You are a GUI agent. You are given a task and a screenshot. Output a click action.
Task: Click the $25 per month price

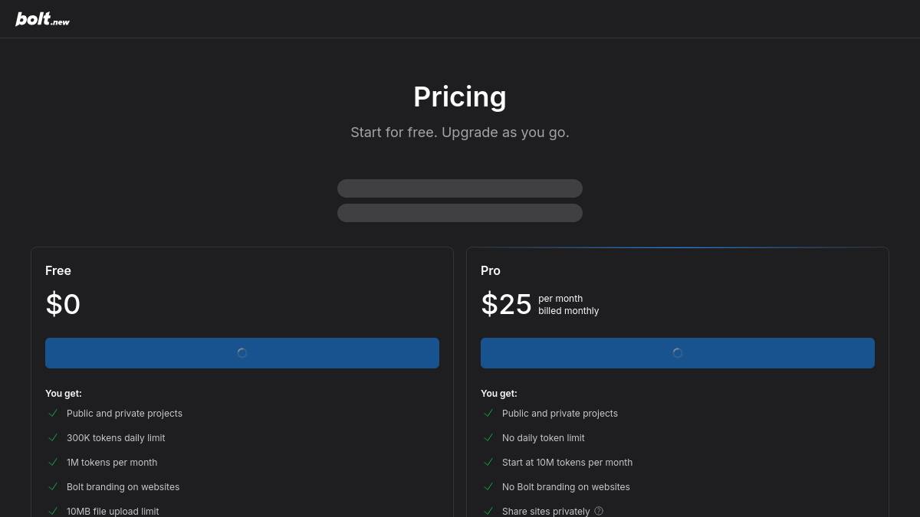[506, 304]
